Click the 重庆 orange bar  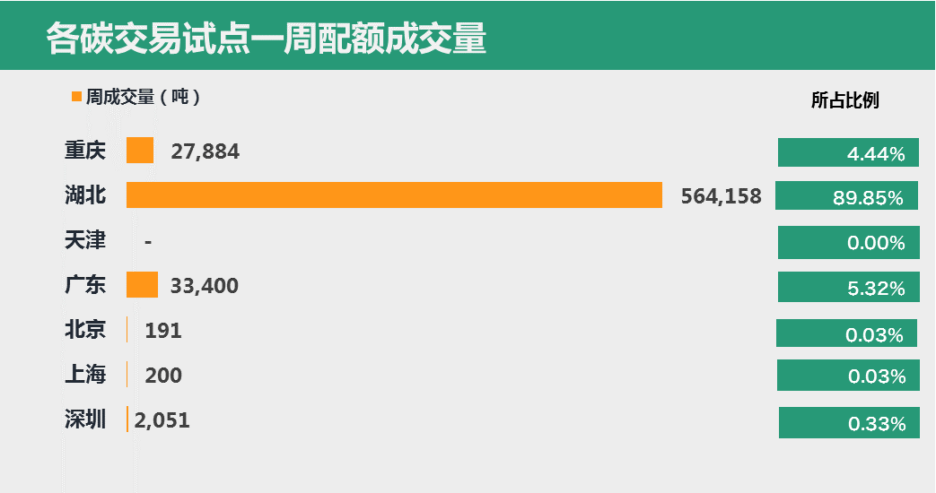click(x=140, y=151)
